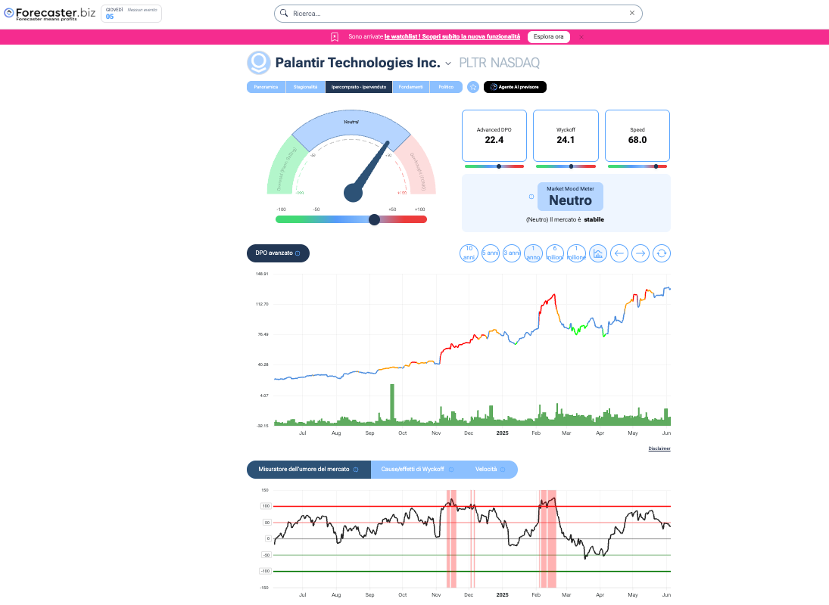Click the Esplora ora button
This screenshot has width=829, height=605.
549,37
